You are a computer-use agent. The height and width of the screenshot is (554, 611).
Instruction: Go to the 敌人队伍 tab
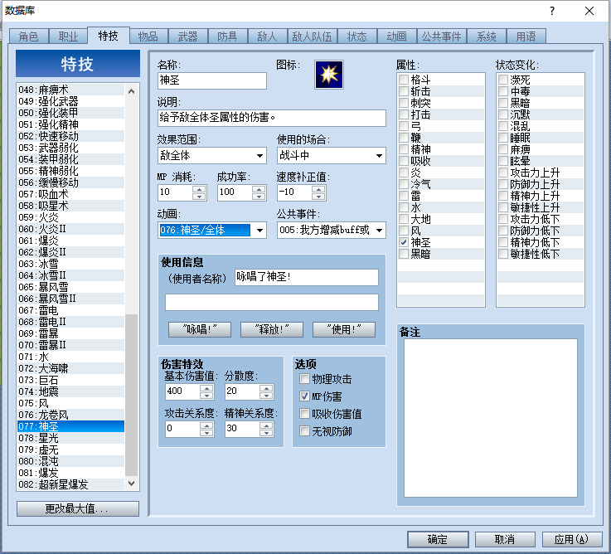click(x=312, y=36)
